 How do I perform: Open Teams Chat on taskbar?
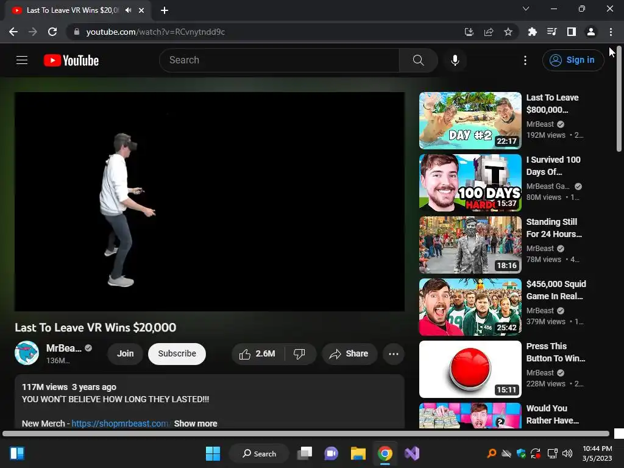(331, 453)
